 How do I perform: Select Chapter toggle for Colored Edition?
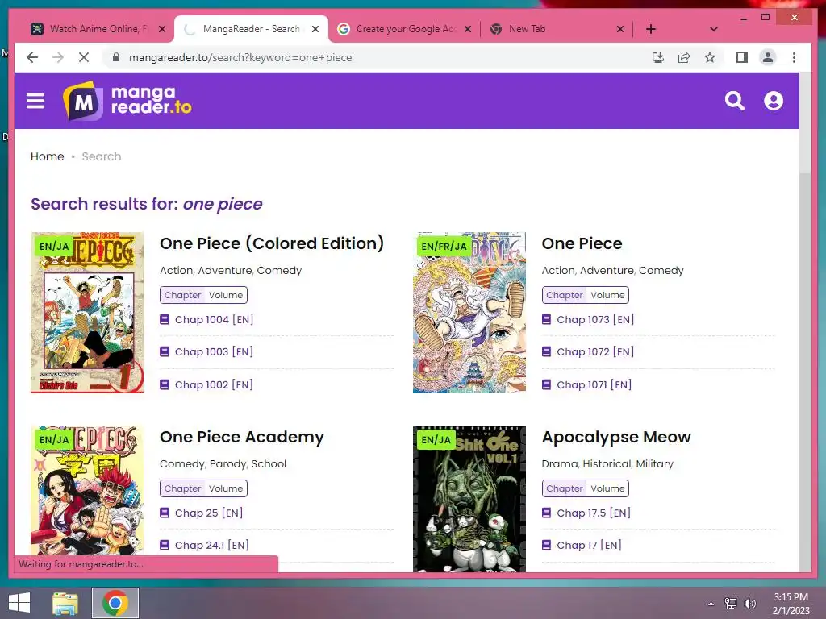tap(182, 295)
